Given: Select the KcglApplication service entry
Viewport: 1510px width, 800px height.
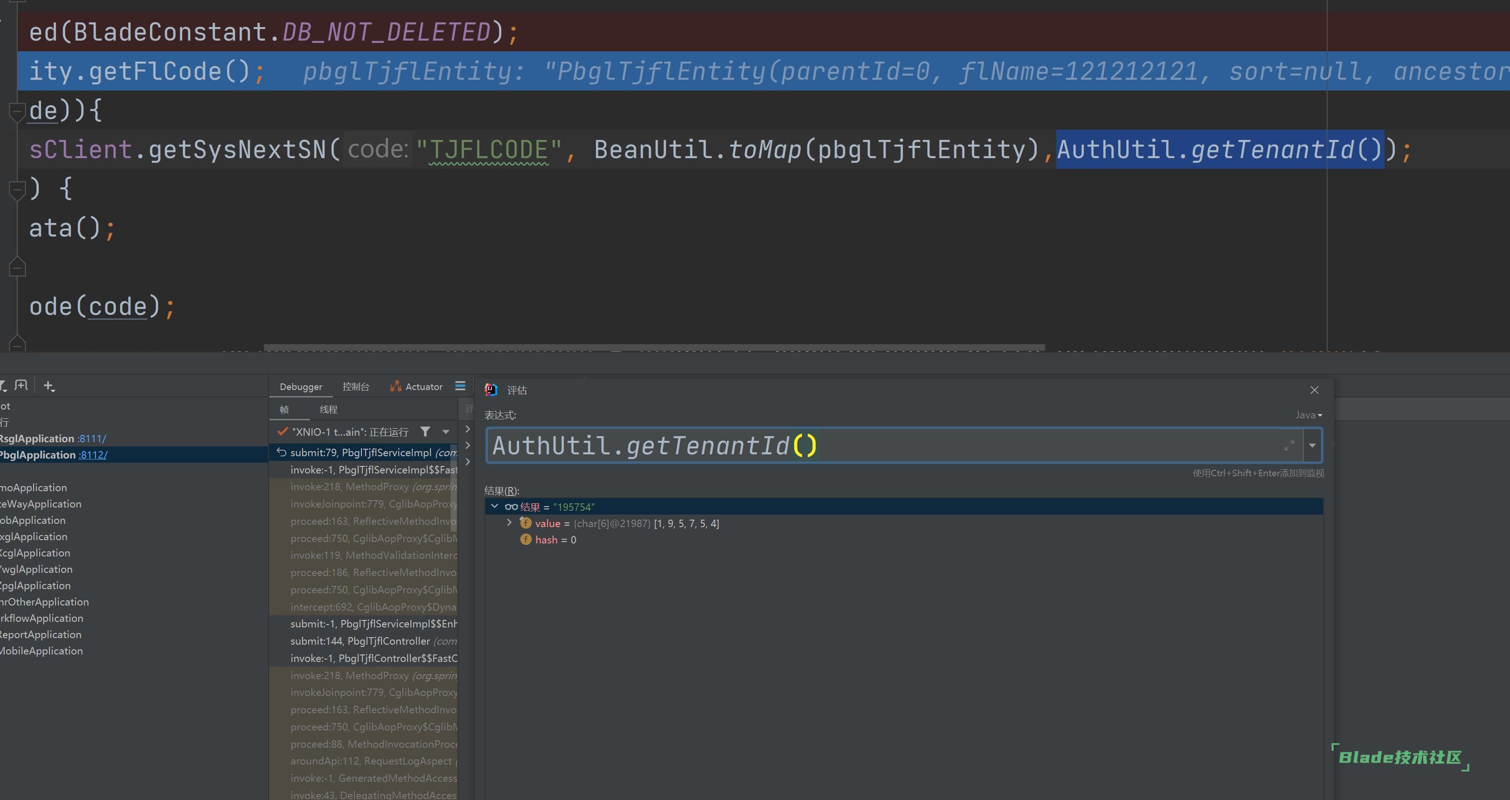Looking at the screenshot, I should (35, 553).
